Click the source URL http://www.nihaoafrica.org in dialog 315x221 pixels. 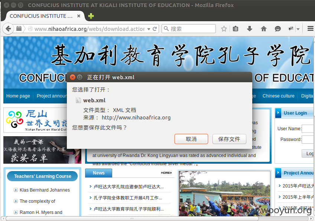[136, 117]
